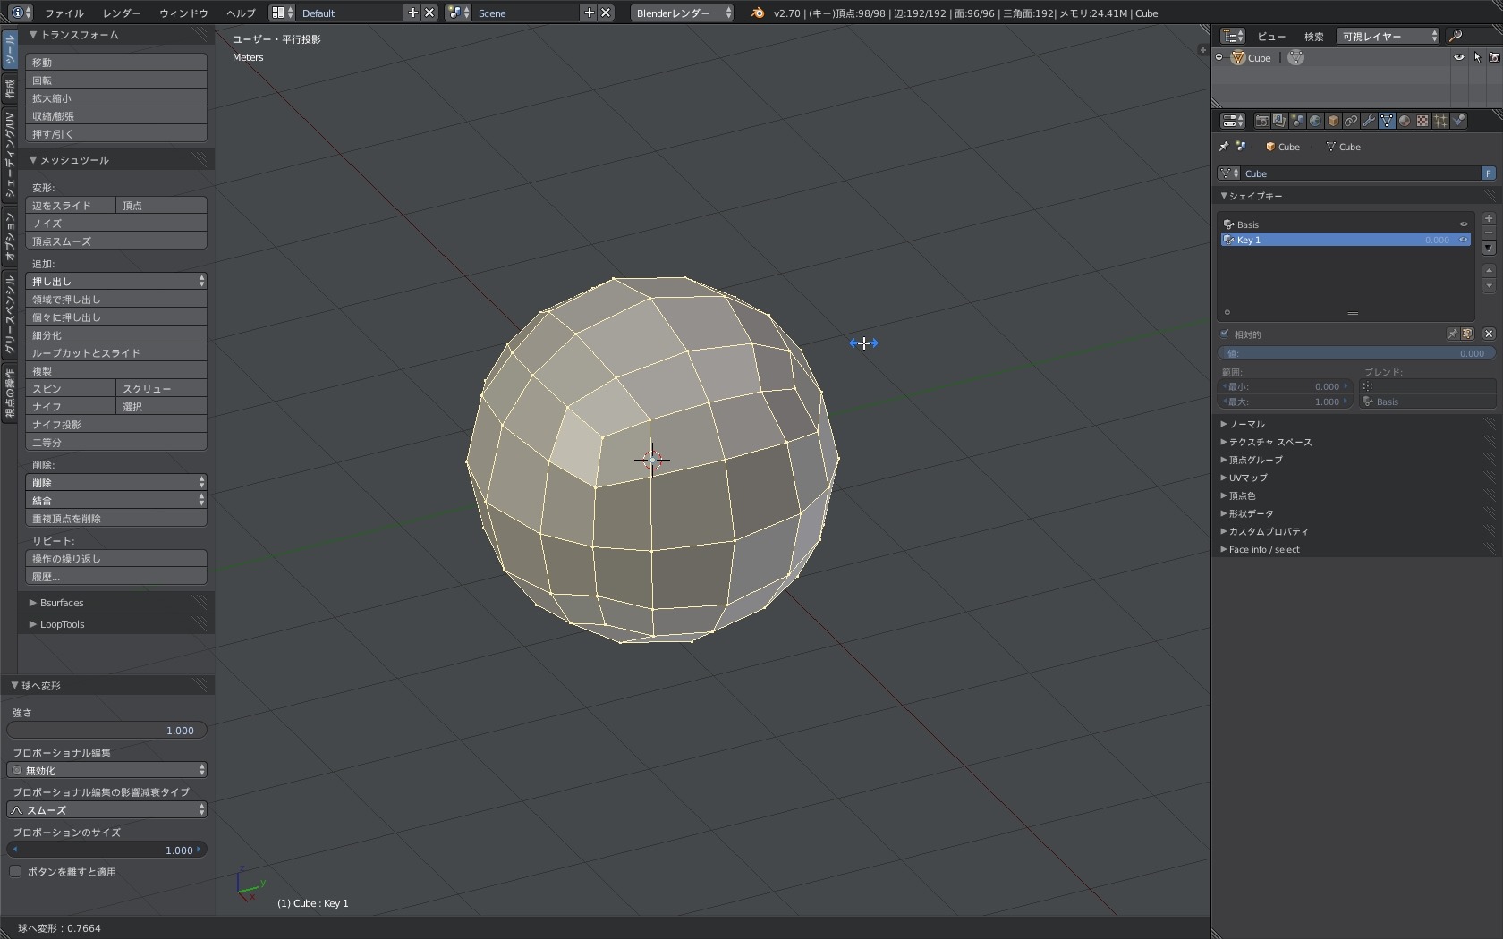
Task: Click the プロポーションのサイズ field
Action: point(107,850)
